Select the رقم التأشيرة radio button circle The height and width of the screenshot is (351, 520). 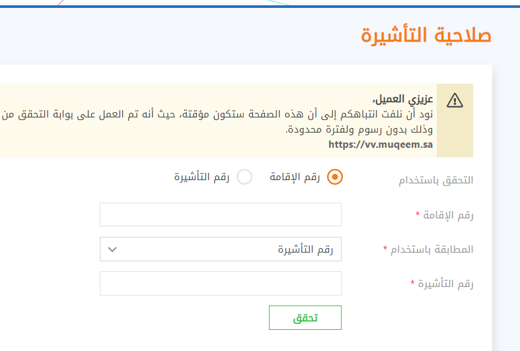tap(244, 177)
